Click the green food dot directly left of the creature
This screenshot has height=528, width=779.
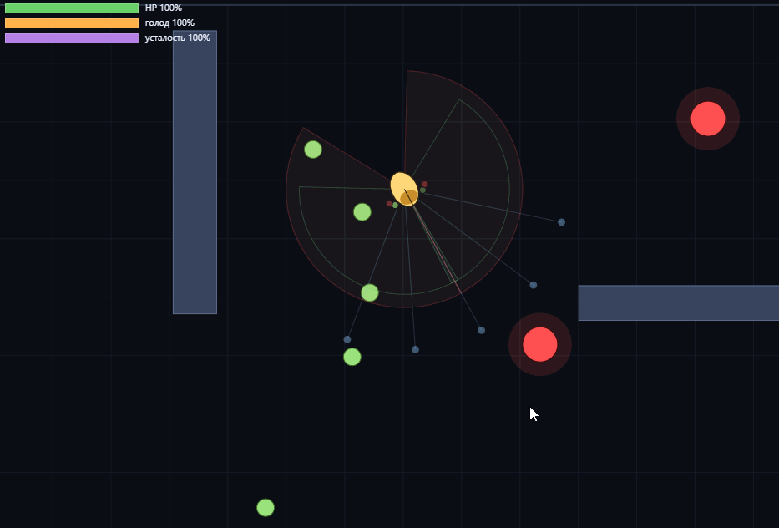(362, 212)
